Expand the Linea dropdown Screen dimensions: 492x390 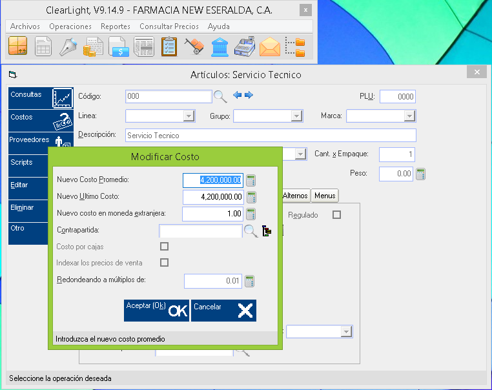189,116
